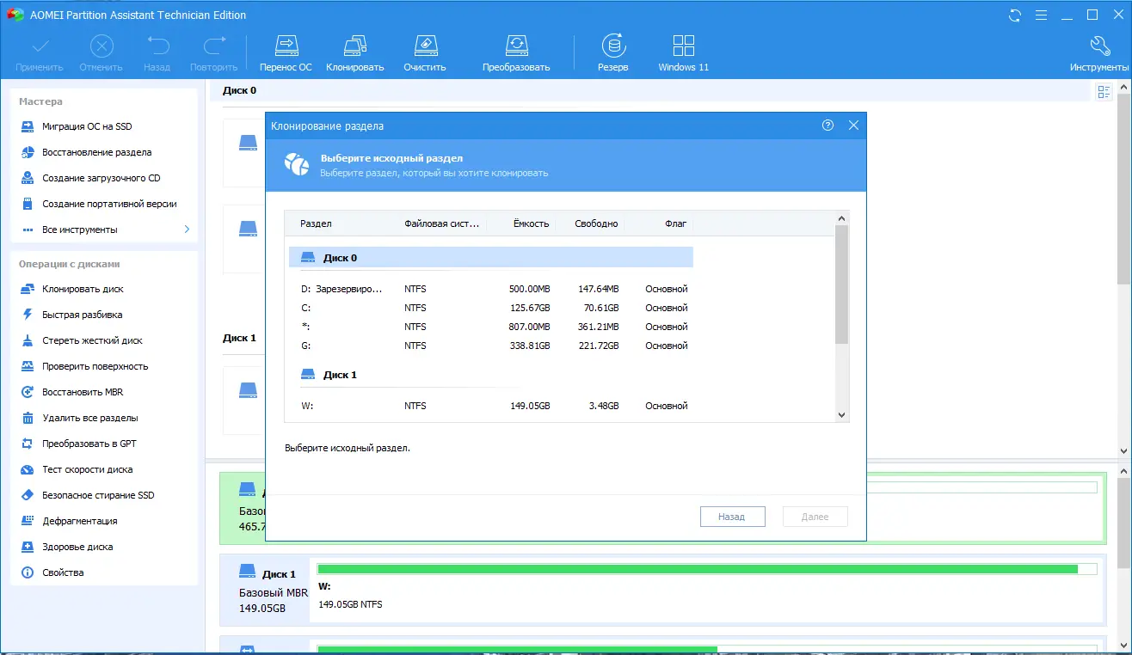Start Создание загрузочного CD wizard
The width and height of the screenshot is (1132, 655).
pyautogui.click(x=102, y=178)
